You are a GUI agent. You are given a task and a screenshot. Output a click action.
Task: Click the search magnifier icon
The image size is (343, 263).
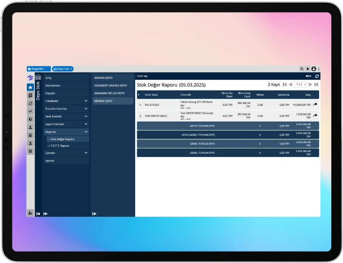[302, 69]
